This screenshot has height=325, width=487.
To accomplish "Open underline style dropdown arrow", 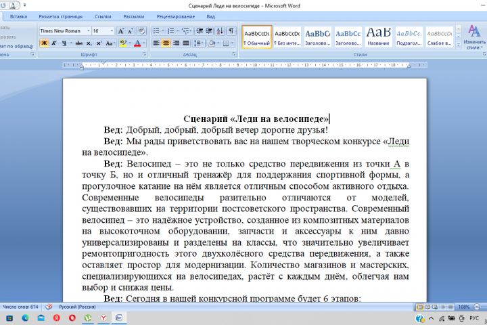I will 71,43.
